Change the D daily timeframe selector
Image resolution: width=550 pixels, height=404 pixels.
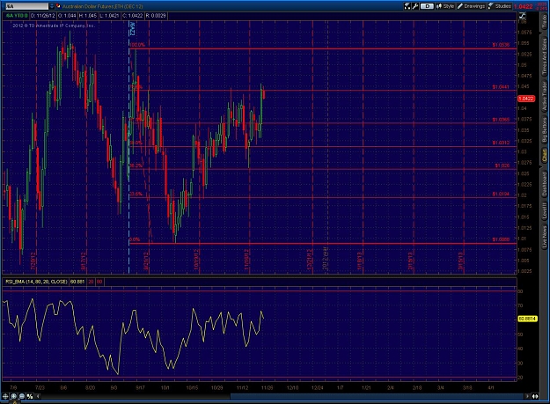(427, 6)
